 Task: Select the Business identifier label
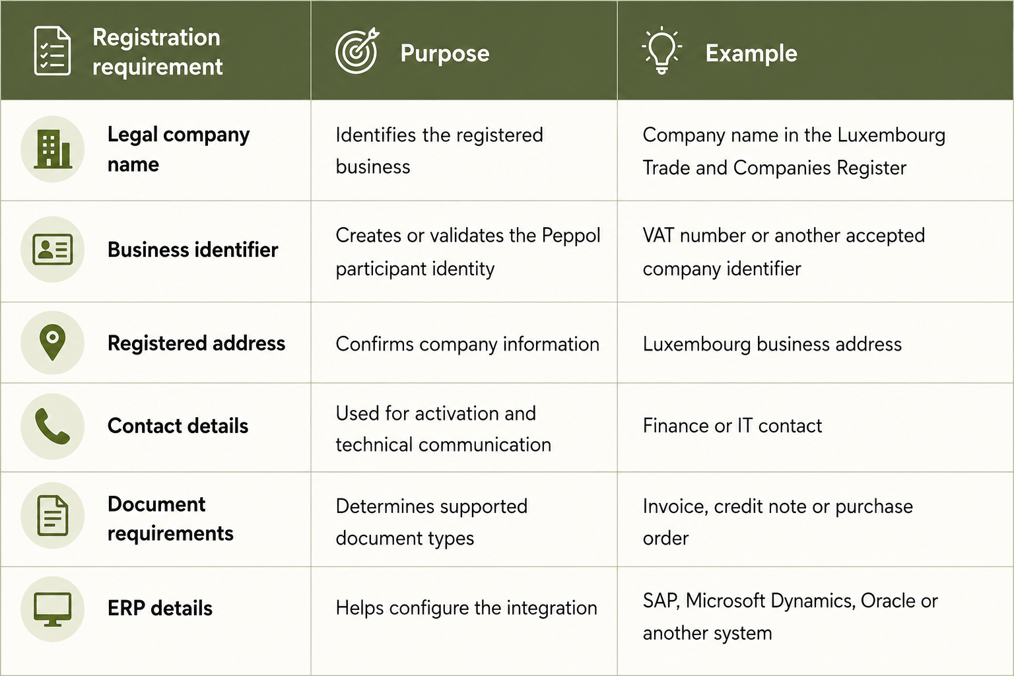pyautogui.click(x=193, y=250)
